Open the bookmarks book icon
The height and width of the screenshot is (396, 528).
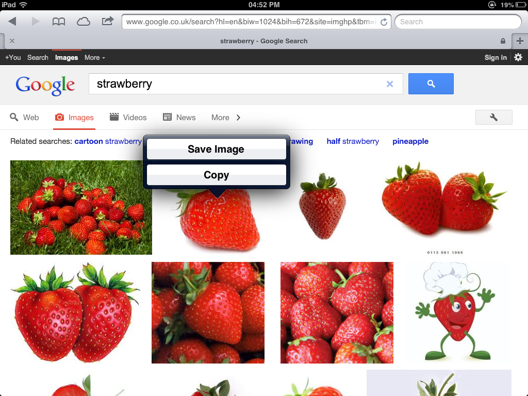[x=59, y=22]
